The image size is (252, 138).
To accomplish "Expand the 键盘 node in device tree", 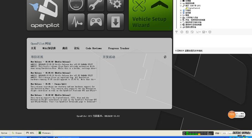I will pos(181,15).
